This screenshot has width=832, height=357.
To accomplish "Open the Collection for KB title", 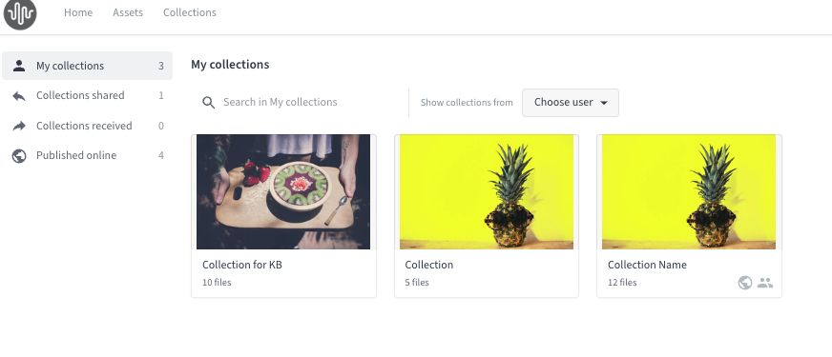I will (242, 265).
